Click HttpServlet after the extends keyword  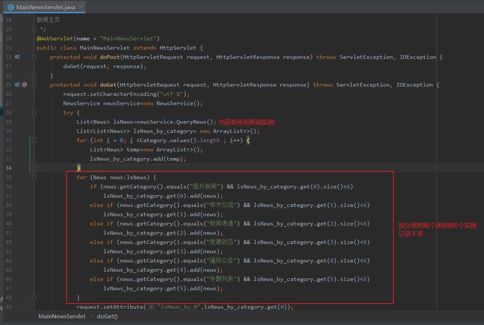click(x=178, y=48)
